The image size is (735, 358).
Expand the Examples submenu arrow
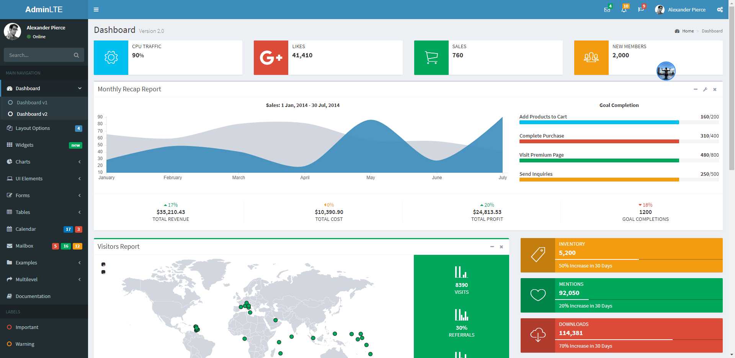coord(80,262)
